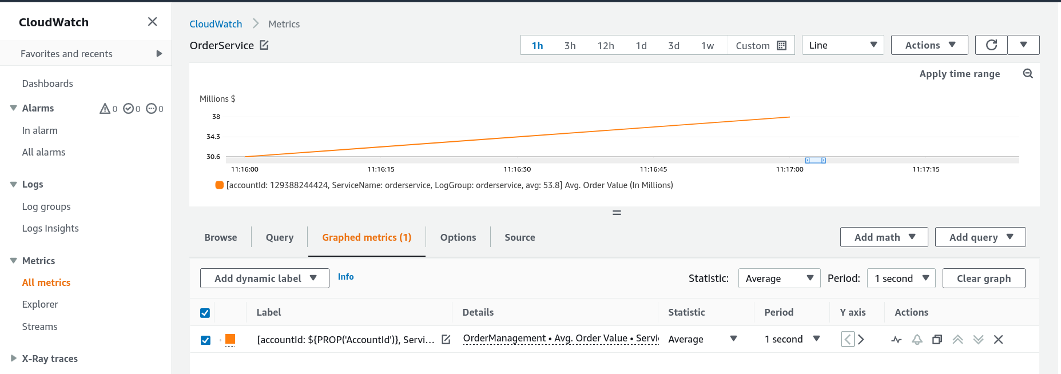Expand X-Ray traces section

[14, 359]
